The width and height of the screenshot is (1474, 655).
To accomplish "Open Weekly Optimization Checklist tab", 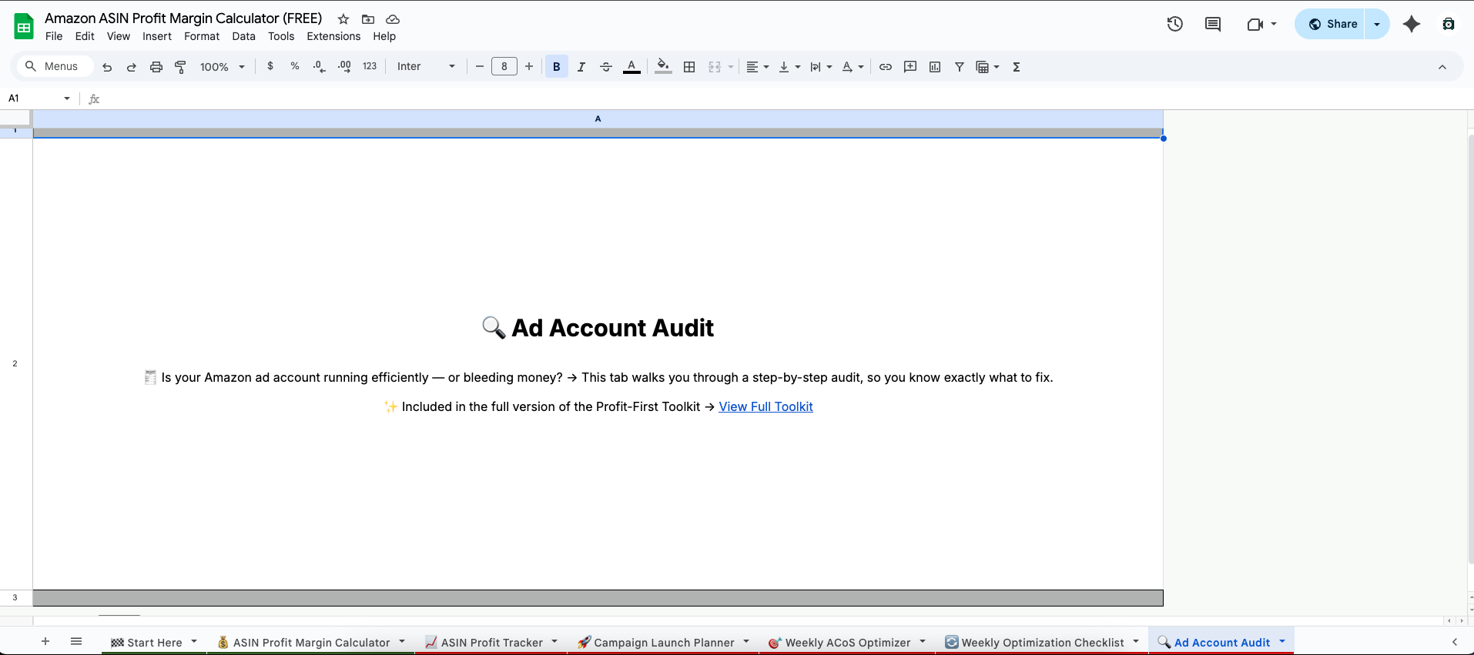I will pyautogui.click(x=1042, y=642).
